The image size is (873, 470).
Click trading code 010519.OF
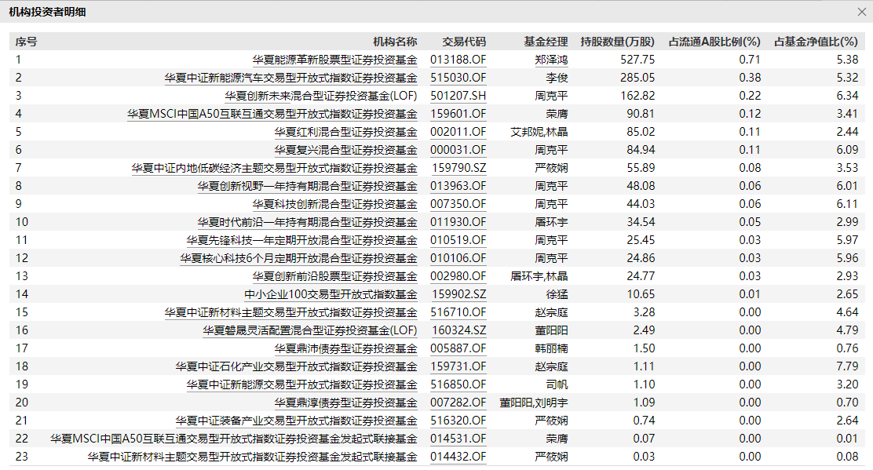458,240
